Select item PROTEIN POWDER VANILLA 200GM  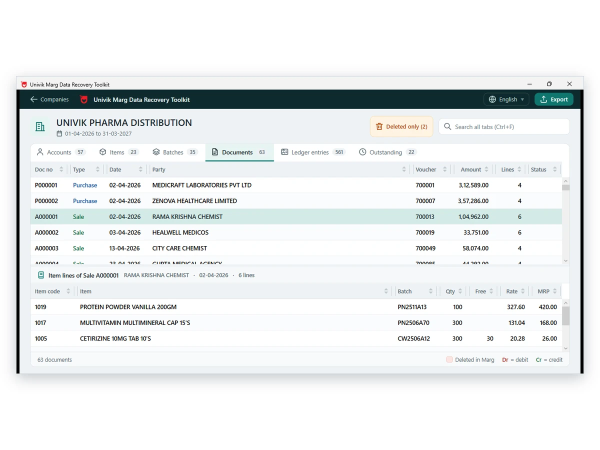click(296, 307)
